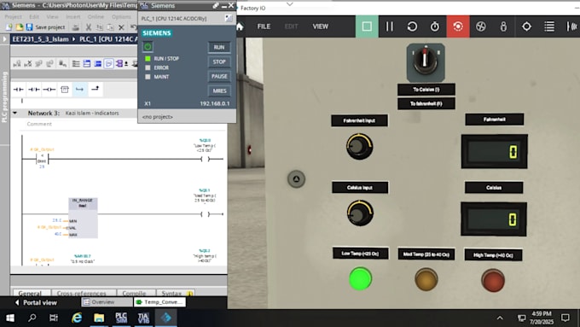Open the Windows Start menu
This screenshot has height=327, width=580.
10,318
